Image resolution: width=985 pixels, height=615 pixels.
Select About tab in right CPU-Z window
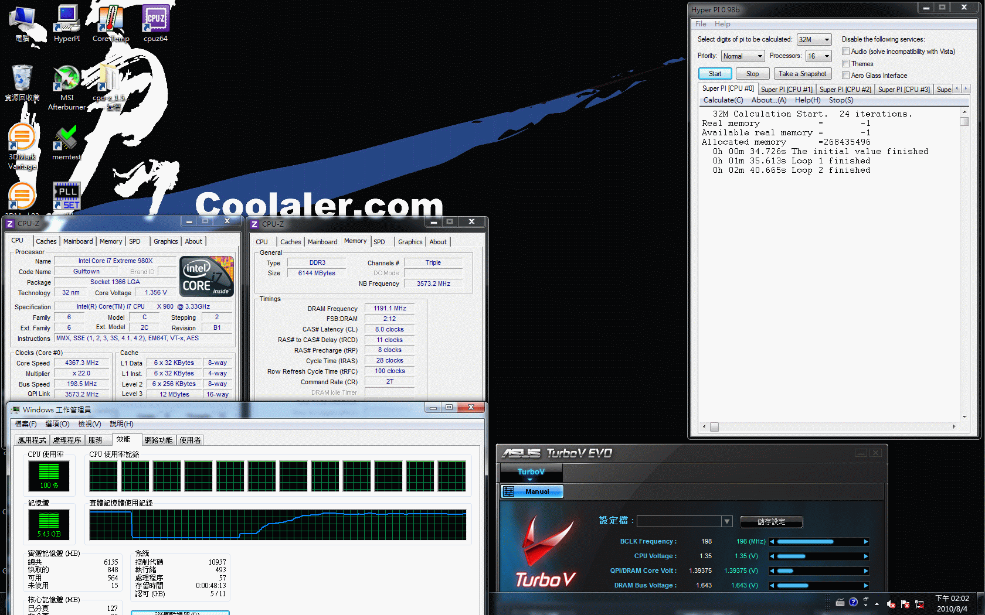[438, 242]
